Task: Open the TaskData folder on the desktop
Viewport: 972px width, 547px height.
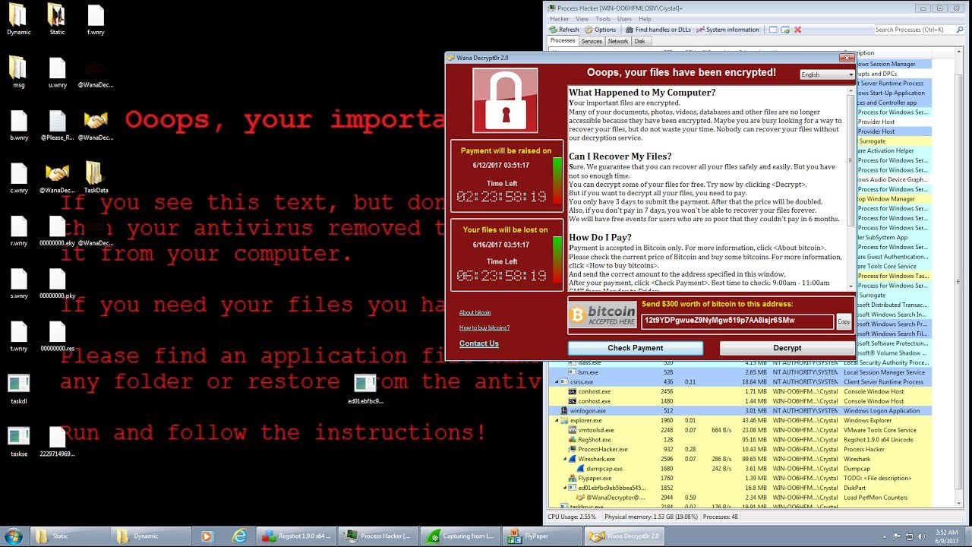Action: (x=96, y=178)
